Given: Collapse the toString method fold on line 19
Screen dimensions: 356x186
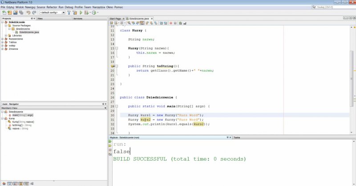Looking at the screenshot, I should 116,65.
